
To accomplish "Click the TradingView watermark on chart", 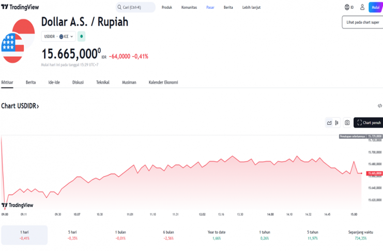I will [18, 205].
